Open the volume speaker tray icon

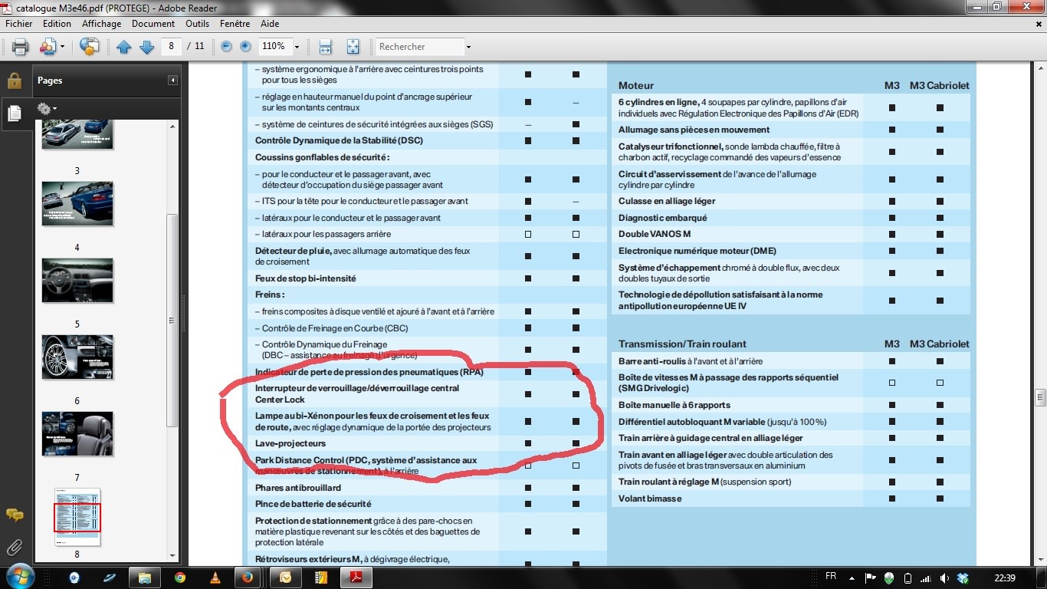pos(944,577)
